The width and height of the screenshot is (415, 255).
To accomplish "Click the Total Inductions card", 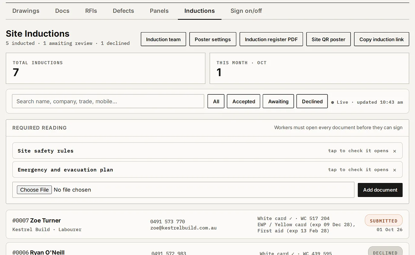I will point(106,68).
